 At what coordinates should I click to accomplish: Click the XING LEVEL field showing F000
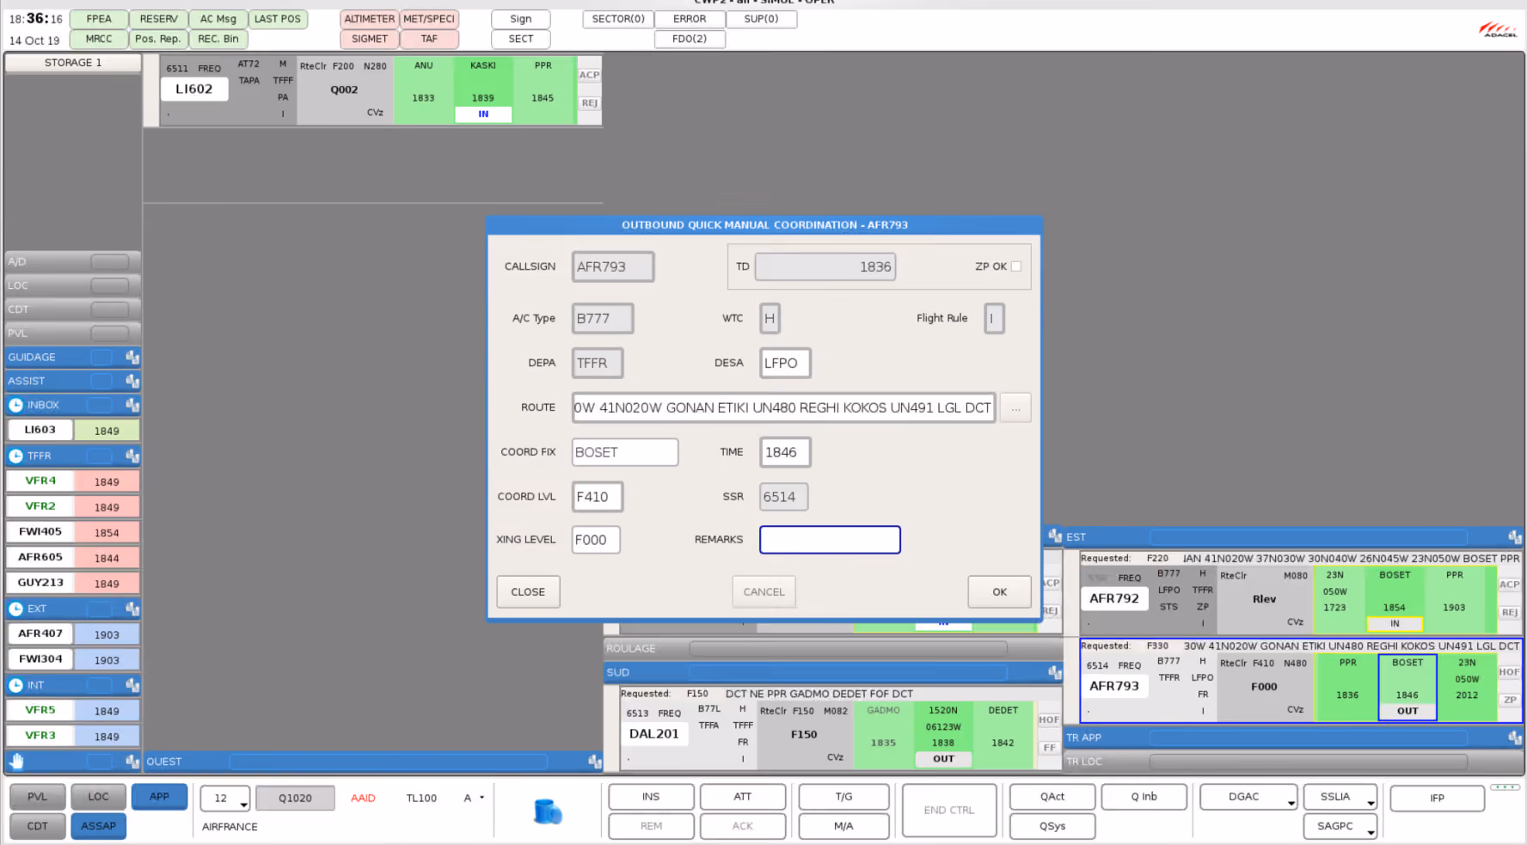coord(596,540)
